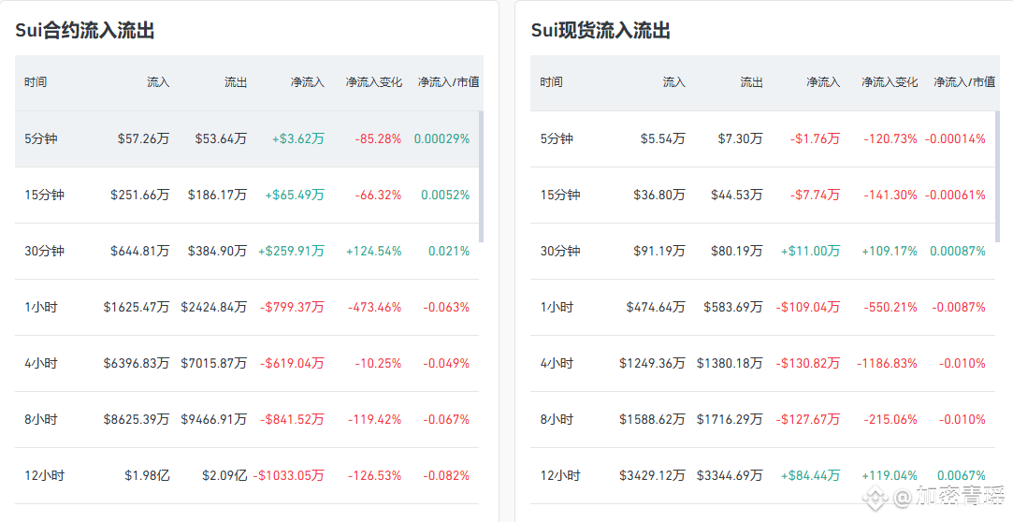Image resolution: width=1013 pixels, height=522 pixels.
Task: Sort Sui合约 table by 流入 column header
Action: [158, 82]
